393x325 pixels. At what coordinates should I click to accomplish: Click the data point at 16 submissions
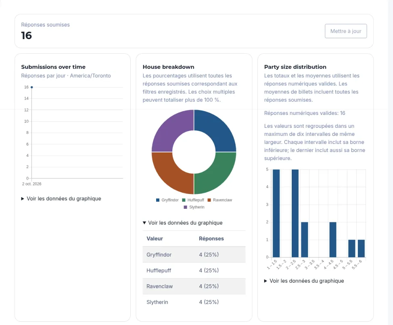31,87
